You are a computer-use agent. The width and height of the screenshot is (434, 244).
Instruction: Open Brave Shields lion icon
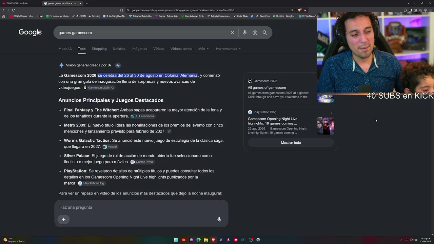[x=299, y=10]
